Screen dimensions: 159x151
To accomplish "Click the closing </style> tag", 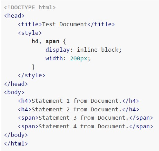I will [32, 75].
